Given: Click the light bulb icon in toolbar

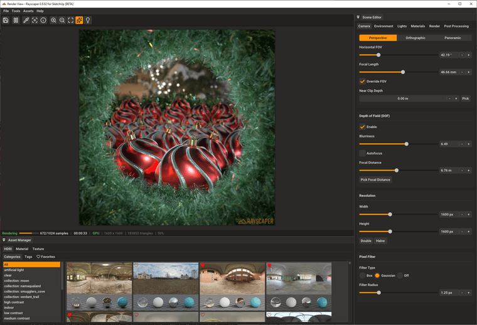Looking at the screenshot, I should [x=88, y=20].
